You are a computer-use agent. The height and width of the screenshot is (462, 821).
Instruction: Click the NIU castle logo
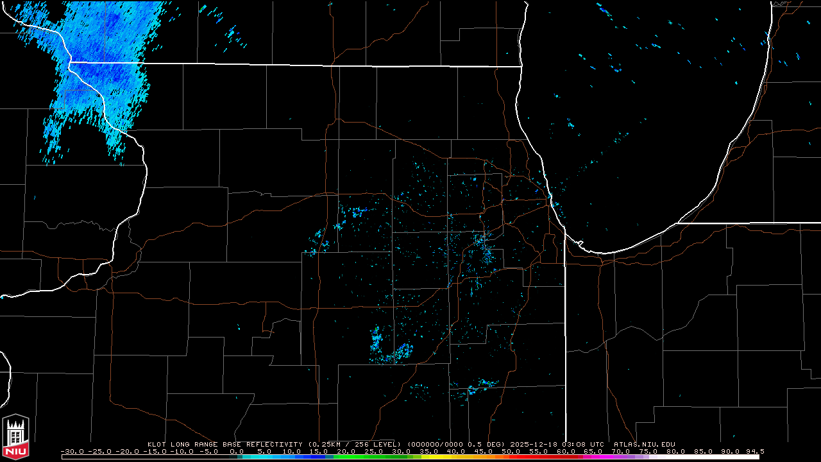[x=15, y=438]
